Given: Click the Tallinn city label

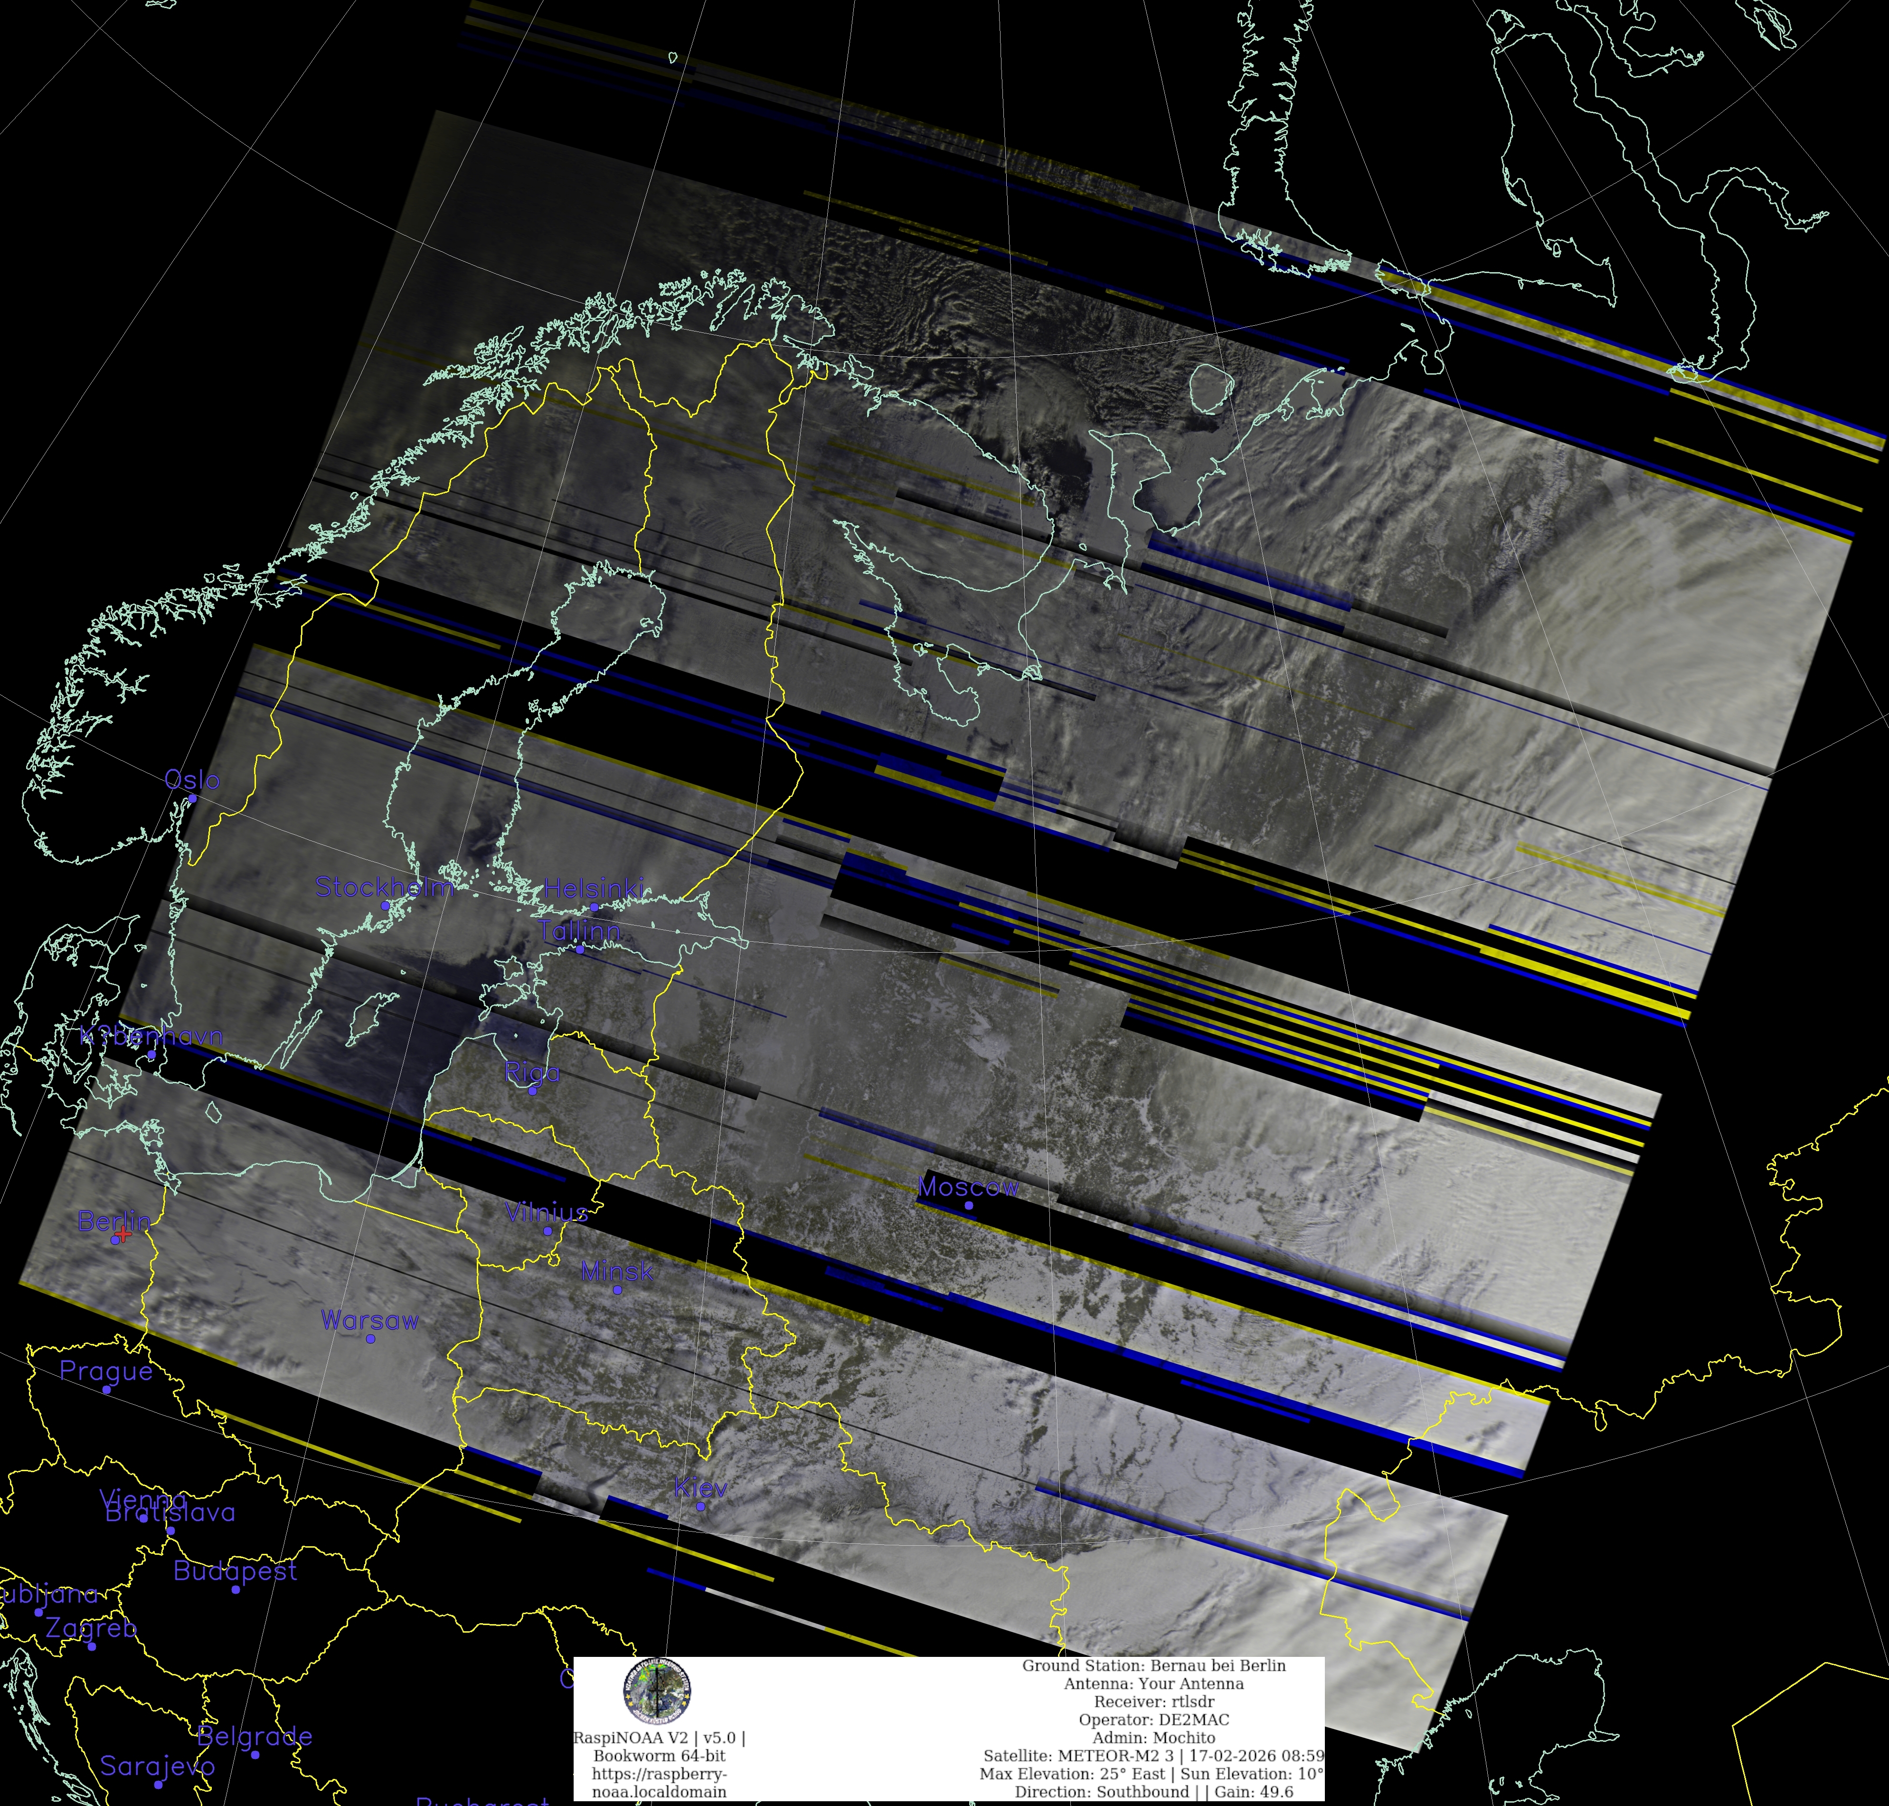Looking at the screenshot, I should pyautogui.click(x=579, y=931).
